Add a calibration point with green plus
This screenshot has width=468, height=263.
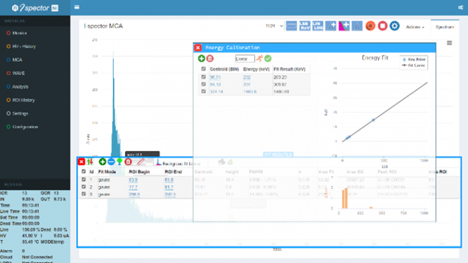202,58
